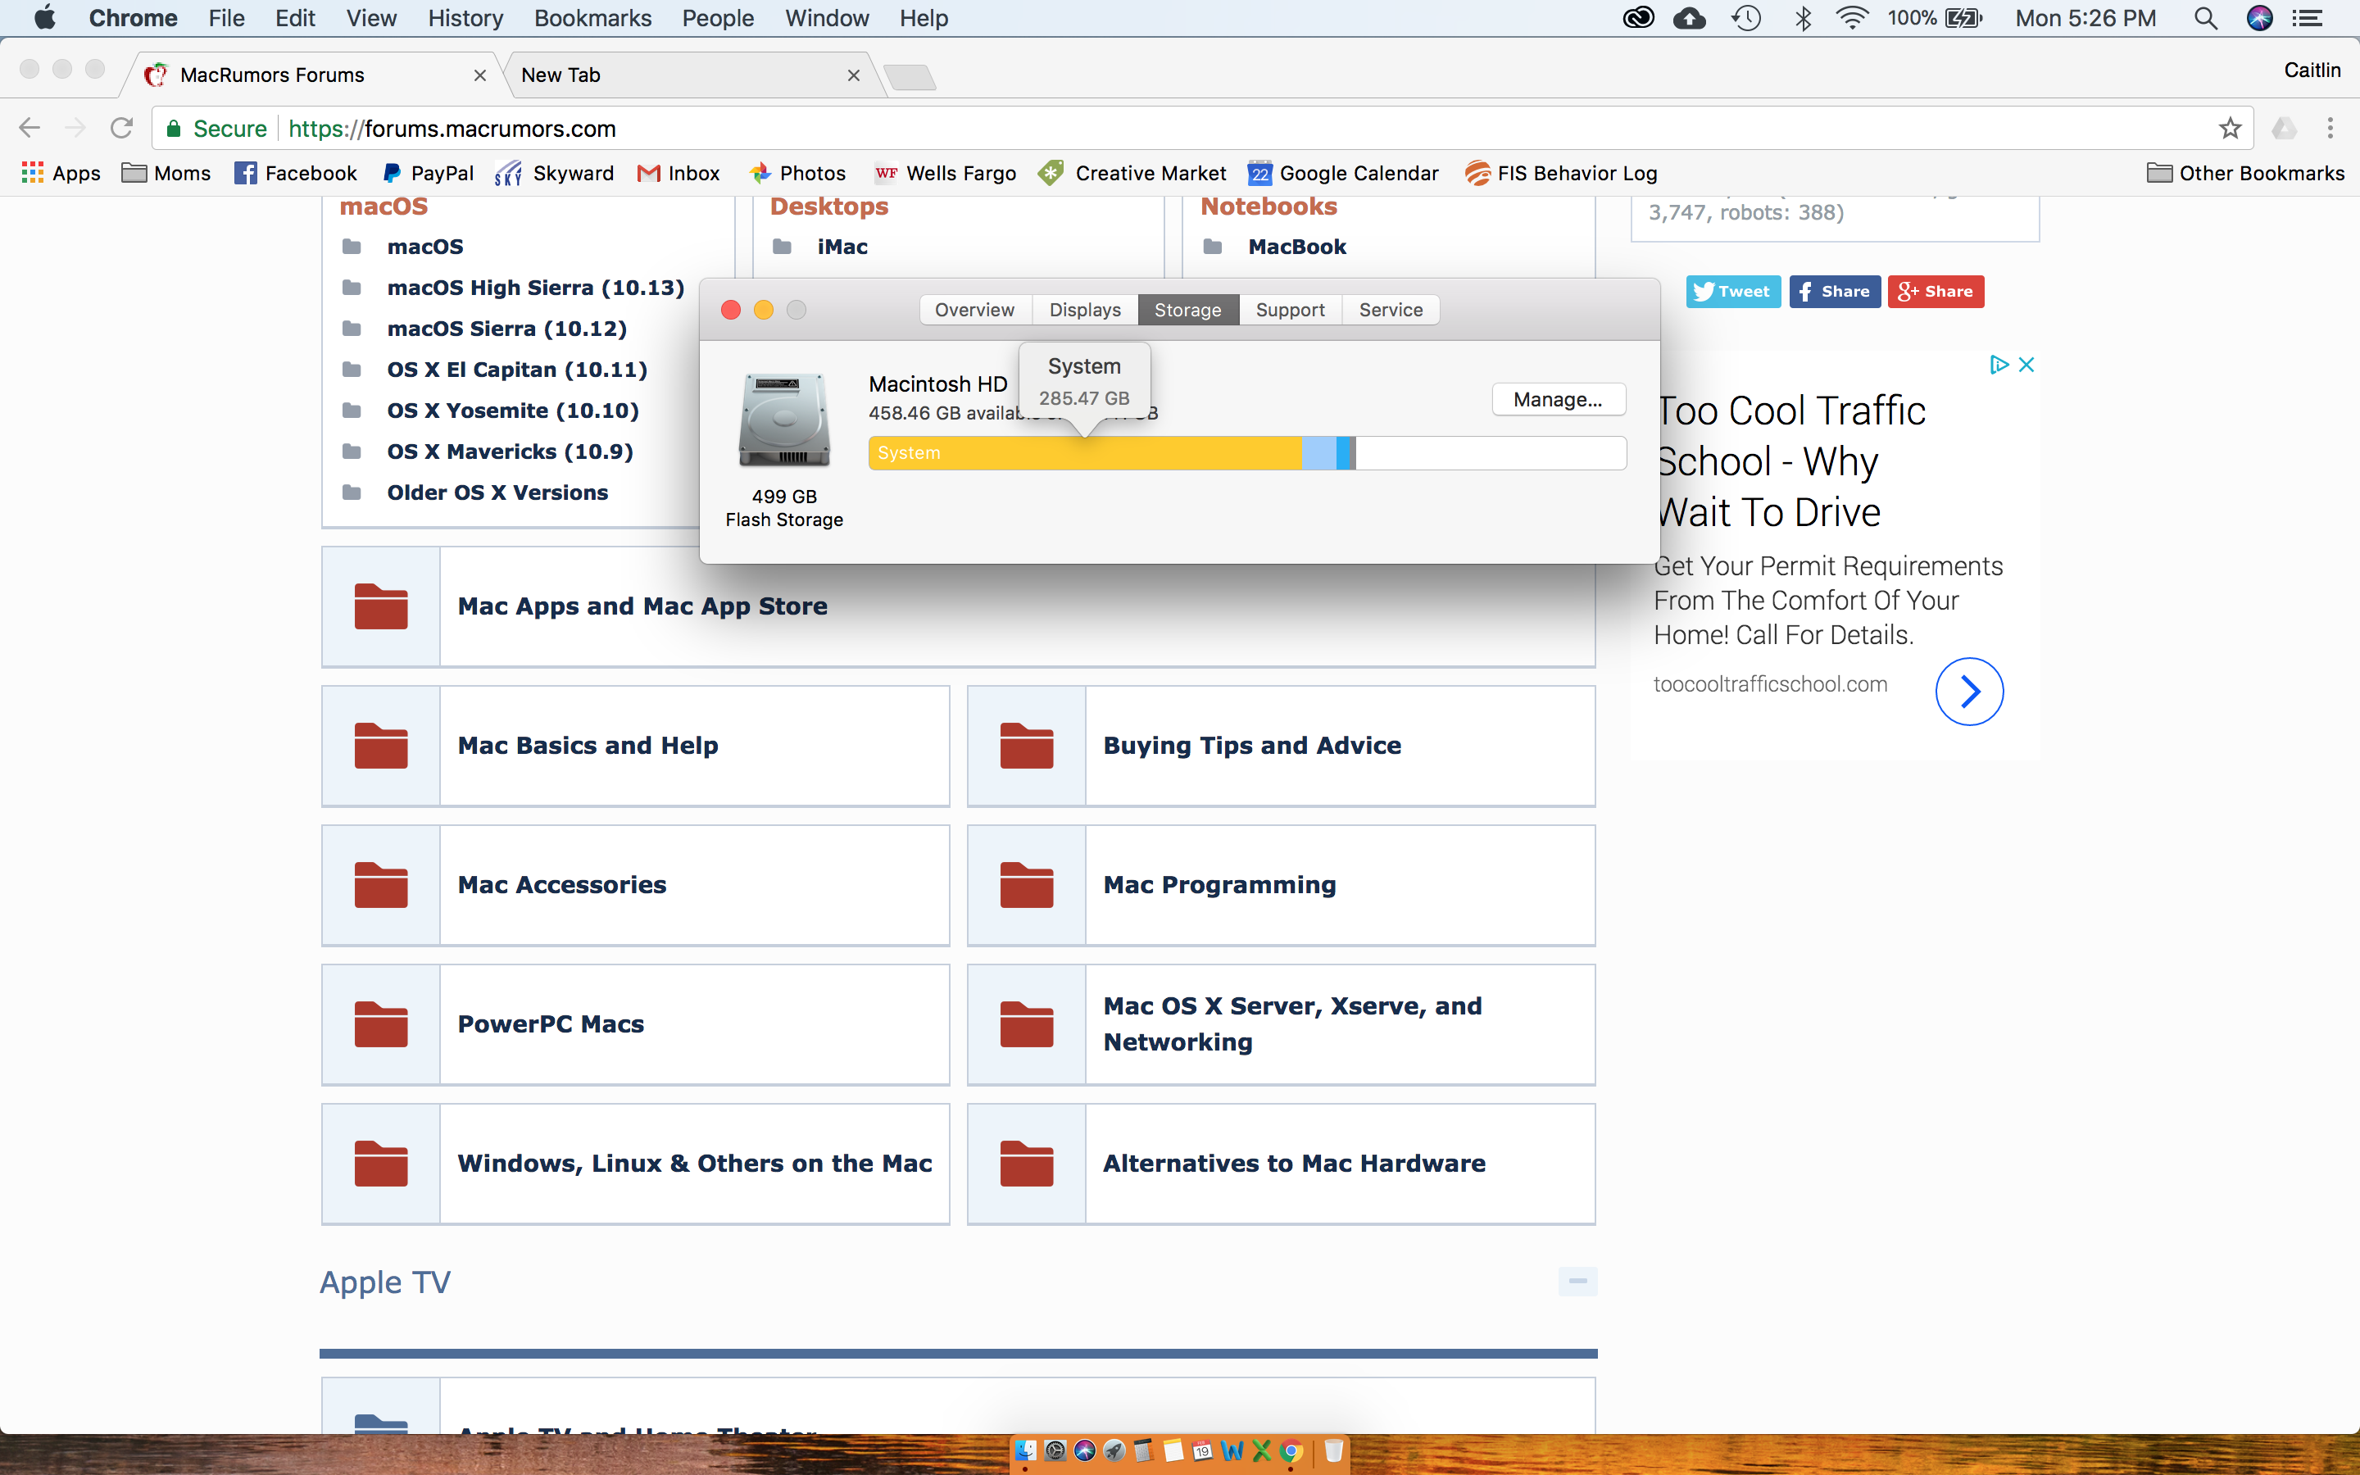Open cloud upload menu bar icon
The image size is (2360, 1475).
tap(1690, 17)
